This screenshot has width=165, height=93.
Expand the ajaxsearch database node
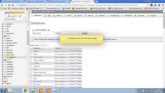(x=3, y=33)
